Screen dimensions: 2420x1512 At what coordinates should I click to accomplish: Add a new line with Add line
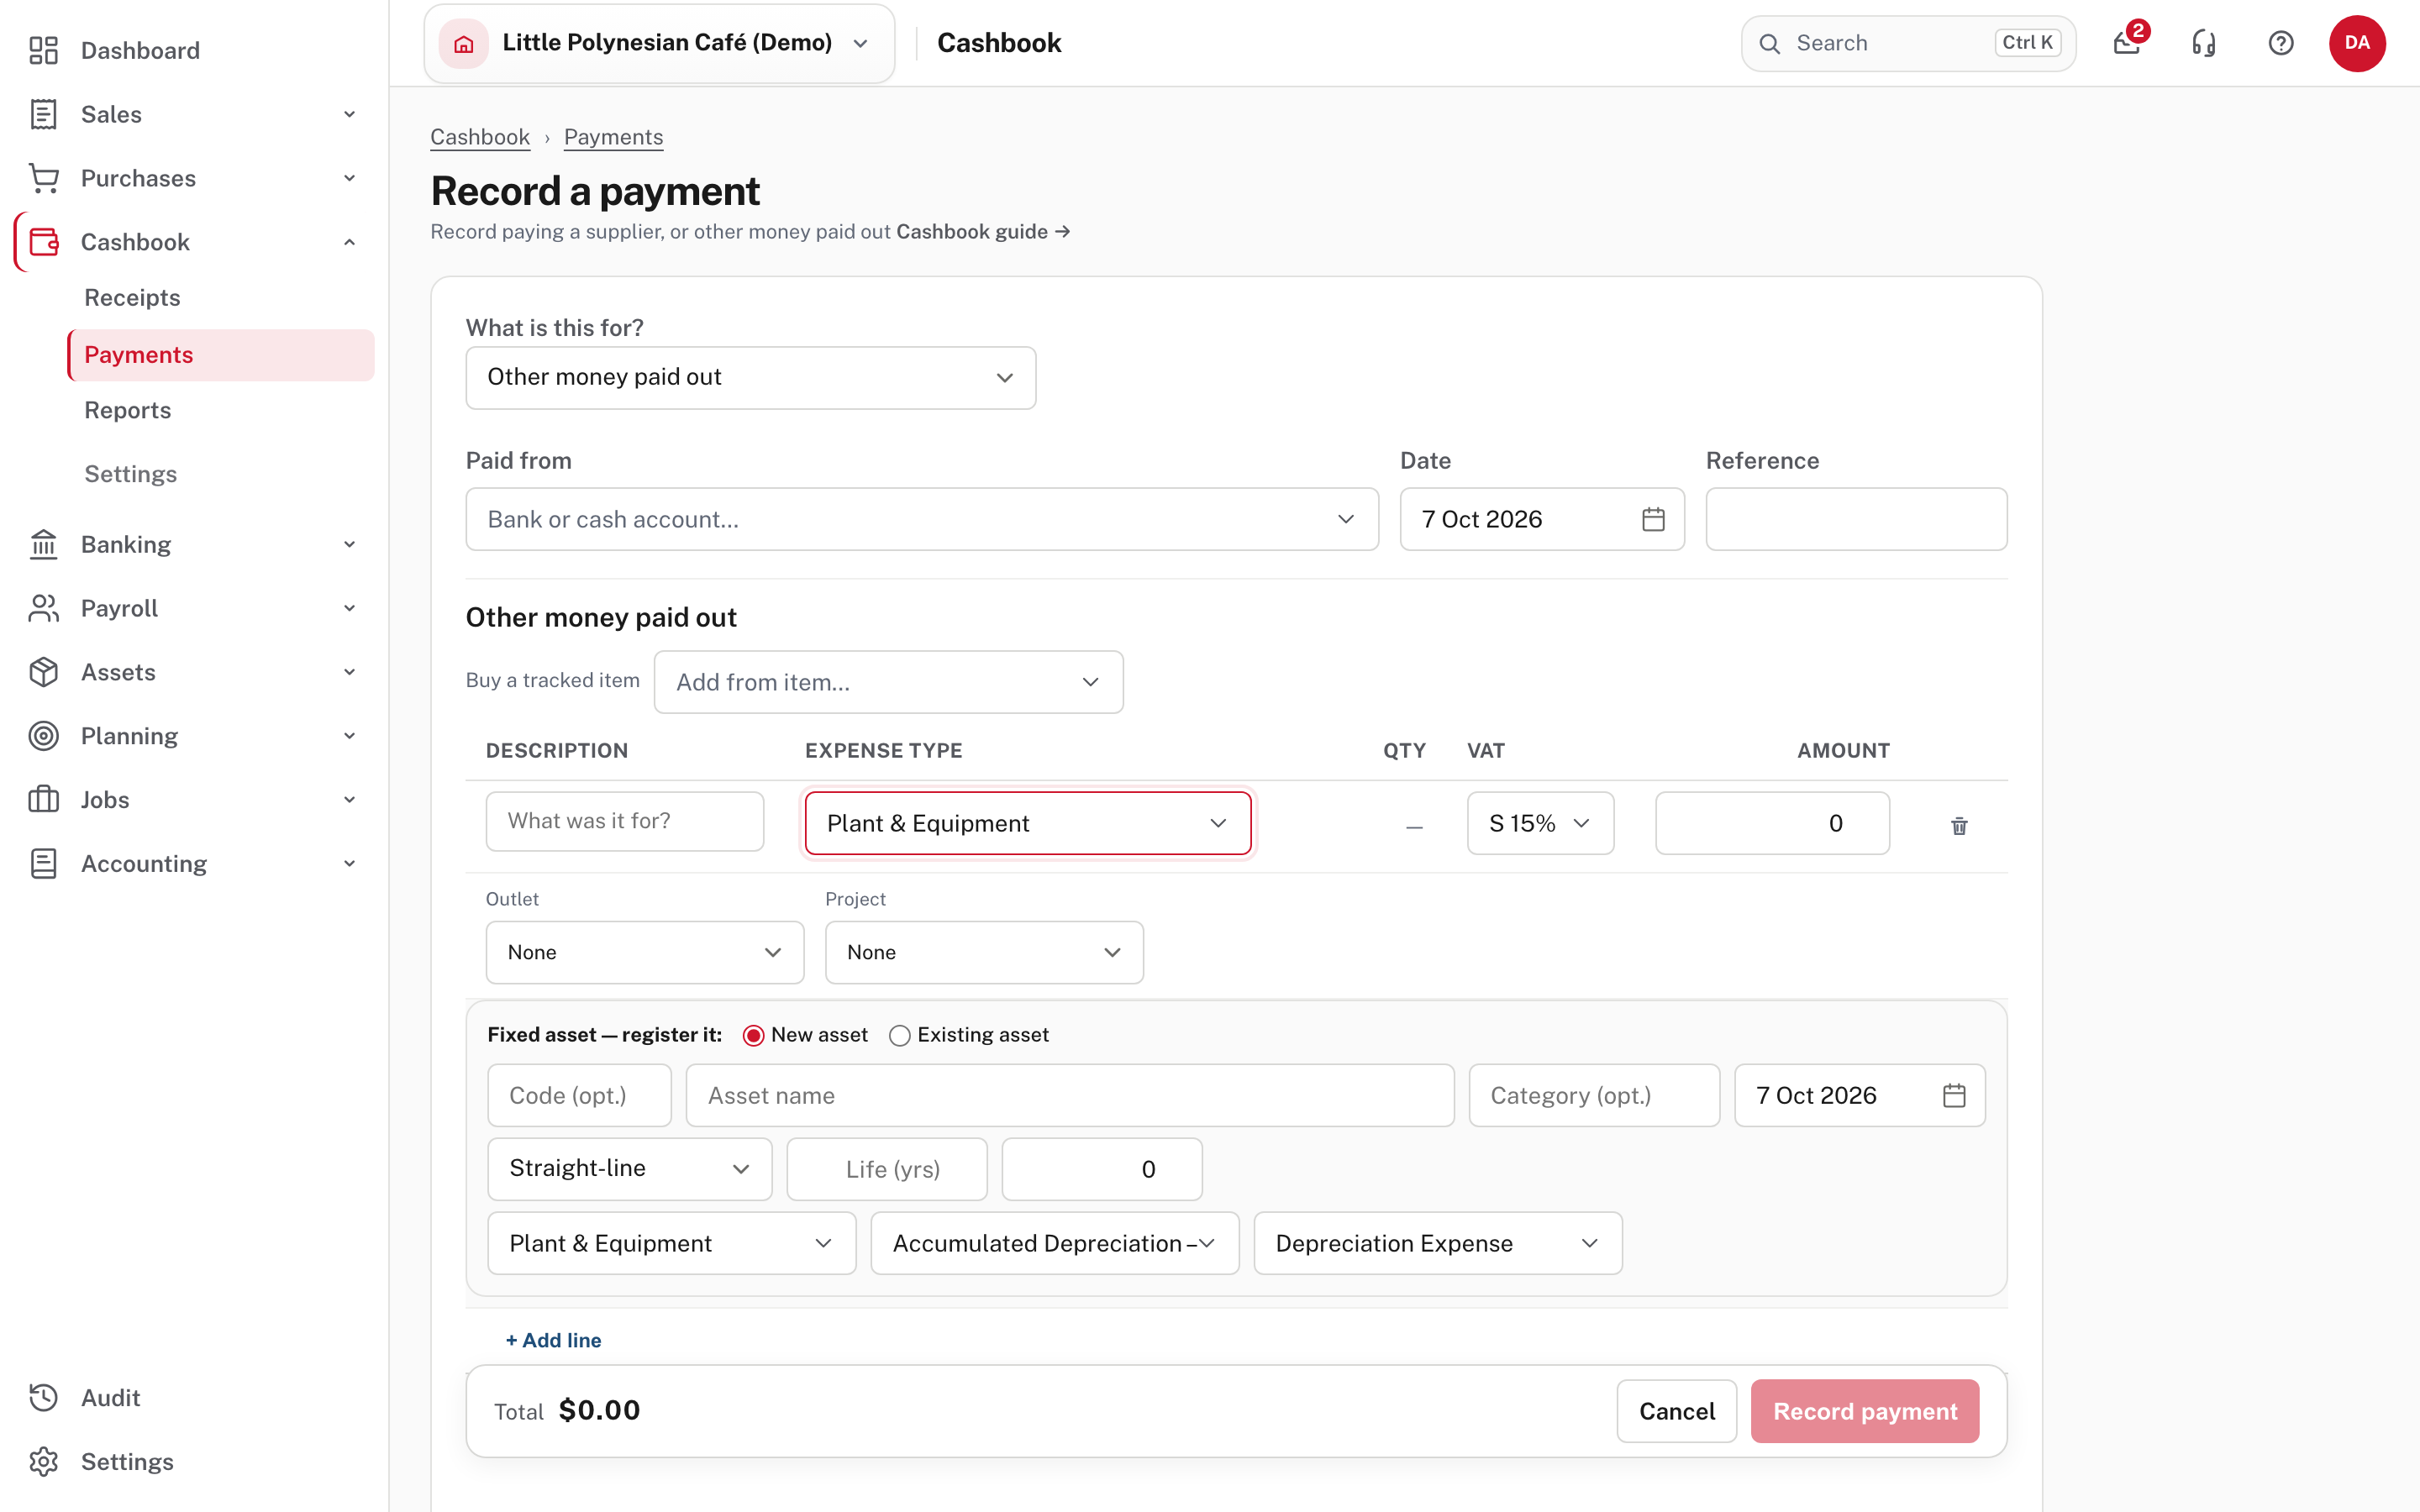pos(553,1340)
